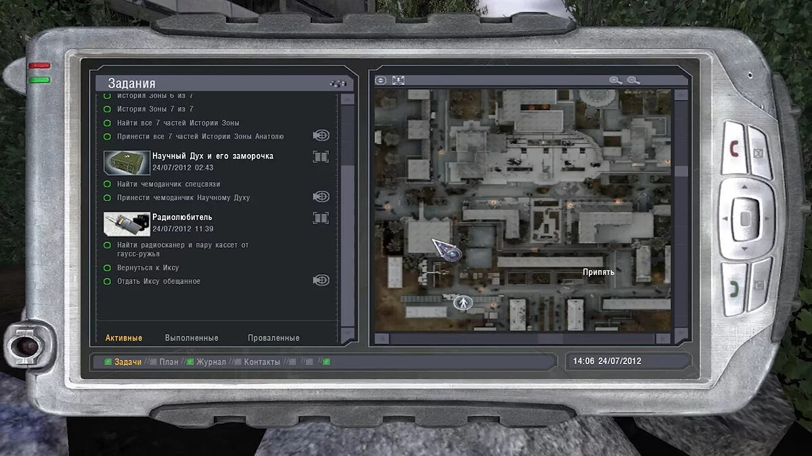Click the map vertical scrollbar thumb
The width and height of the screenshot is (812, 456).
[x=681, y=172]
